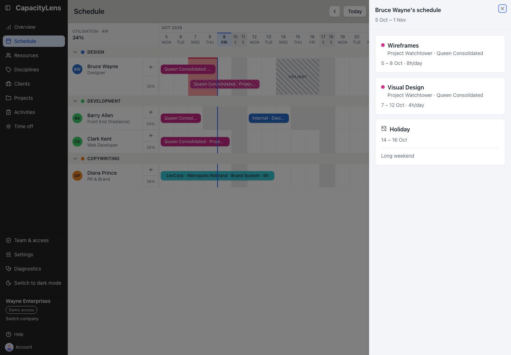Click the Time off sun icon
The width and height of the screenshot is (511, 355).
coord(9,126)
